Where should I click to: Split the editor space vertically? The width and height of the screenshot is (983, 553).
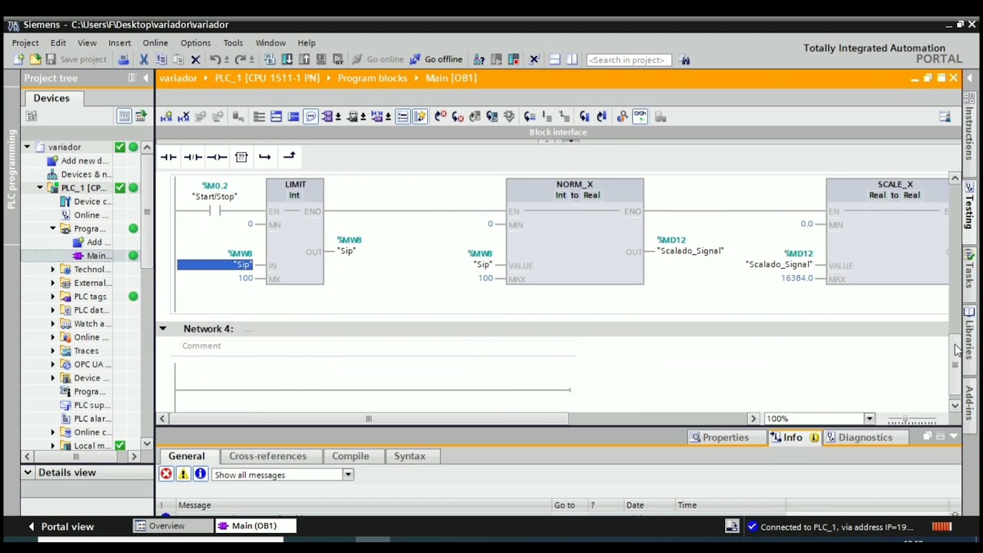coord(571,60)
